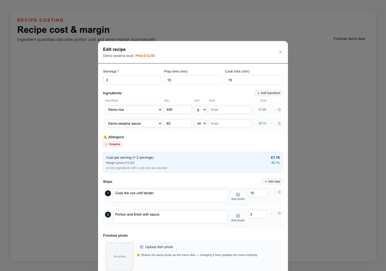Delete the Demo sesame sauce ingredient row
The image size is (386, 271).
[279, 123]
